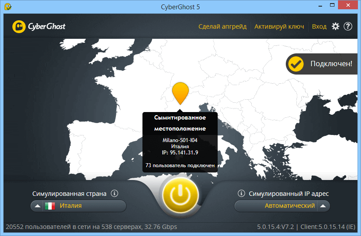This screenshot has width=361, height=236.
Task: Click the Сымитированное местоположение tooltip title
Action: pos(180,123)
